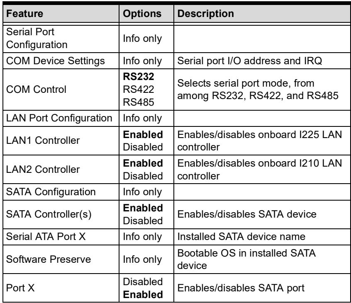
Task: Select Disabled for LAN2 Controller
Action: 143,176
